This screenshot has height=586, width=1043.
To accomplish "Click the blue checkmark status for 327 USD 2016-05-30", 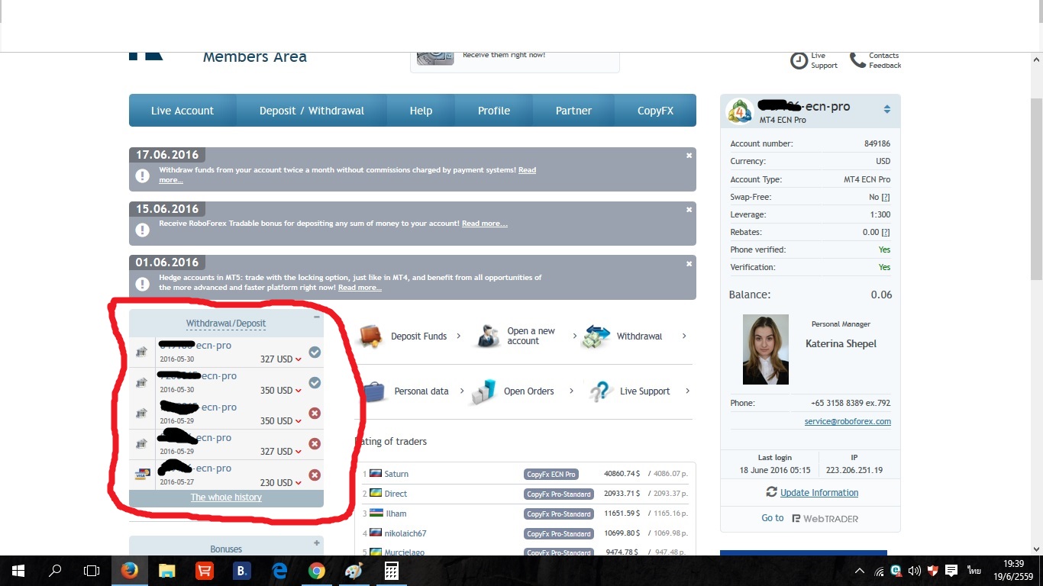I will pyautogui.click(x=315, y=353).
